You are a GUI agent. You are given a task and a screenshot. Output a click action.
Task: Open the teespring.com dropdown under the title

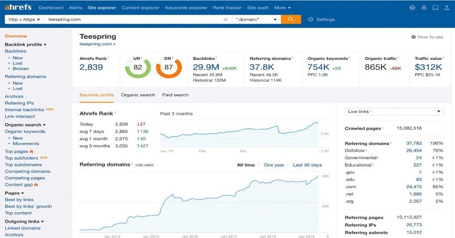pyautogui.click(x=98, y=44)
